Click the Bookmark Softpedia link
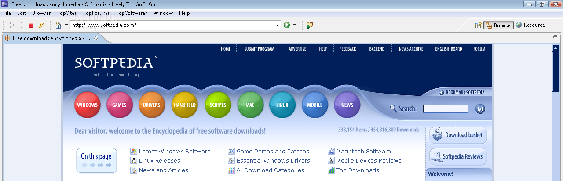The height and width of the screenshot is (181, 563). (x=462, y=93)
